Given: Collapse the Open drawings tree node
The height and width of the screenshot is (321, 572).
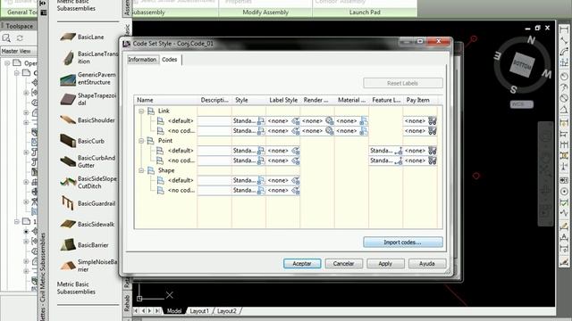Looking at the screenshot, I should (7, 63).
